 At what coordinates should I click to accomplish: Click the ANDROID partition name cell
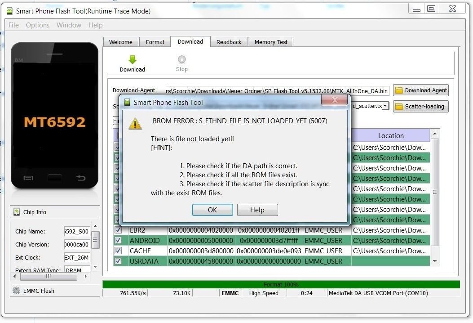[x=147, y=241]
